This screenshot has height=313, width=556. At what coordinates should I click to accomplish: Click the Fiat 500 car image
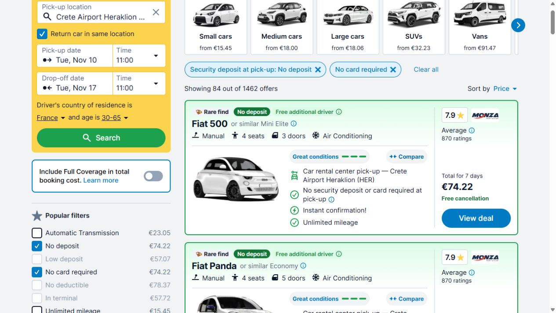(236, 180)
